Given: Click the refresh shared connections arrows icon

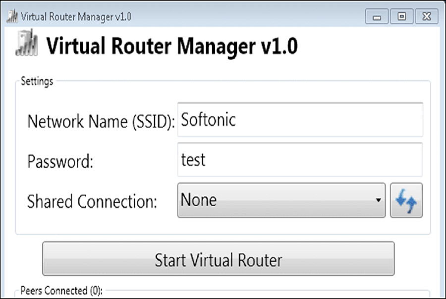Looking at the screenshot, I should (406, 200).
